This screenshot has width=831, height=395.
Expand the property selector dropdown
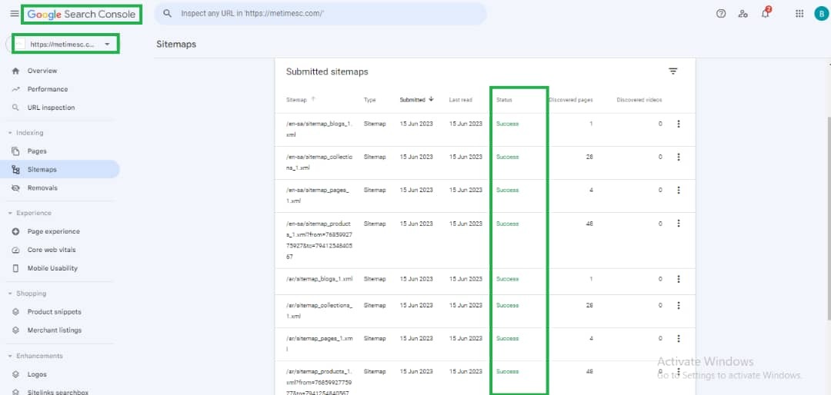106,45
